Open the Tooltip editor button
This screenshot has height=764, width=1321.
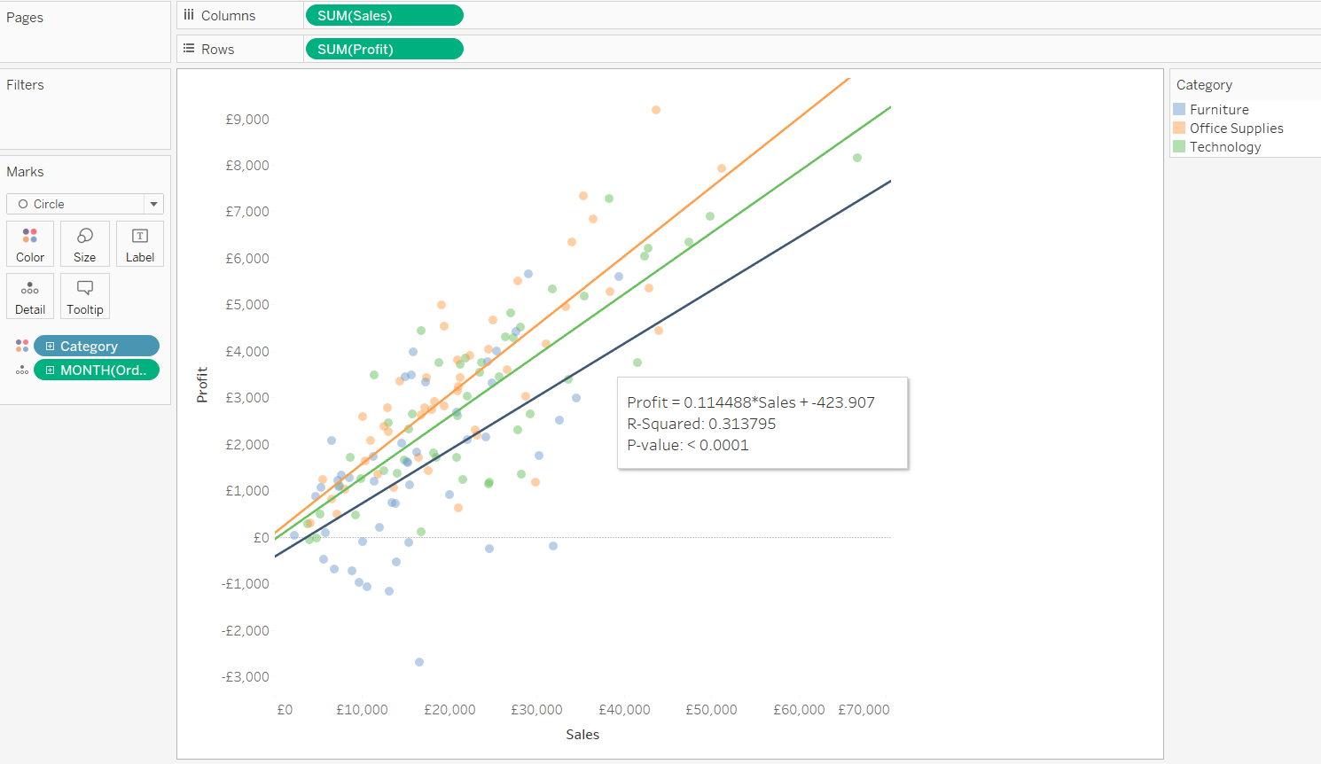pyautogui.click(x=85, y=296)
